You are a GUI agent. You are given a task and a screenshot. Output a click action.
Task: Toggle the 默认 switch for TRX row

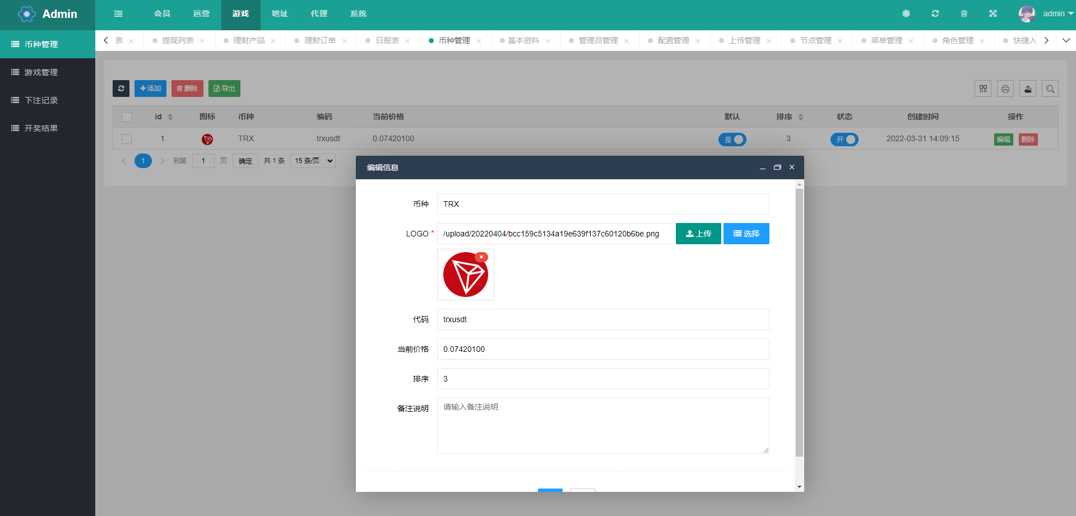pyautogui.click(x=732, y=140)
